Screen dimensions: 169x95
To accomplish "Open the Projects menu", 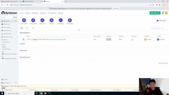I will pos(28,13).
